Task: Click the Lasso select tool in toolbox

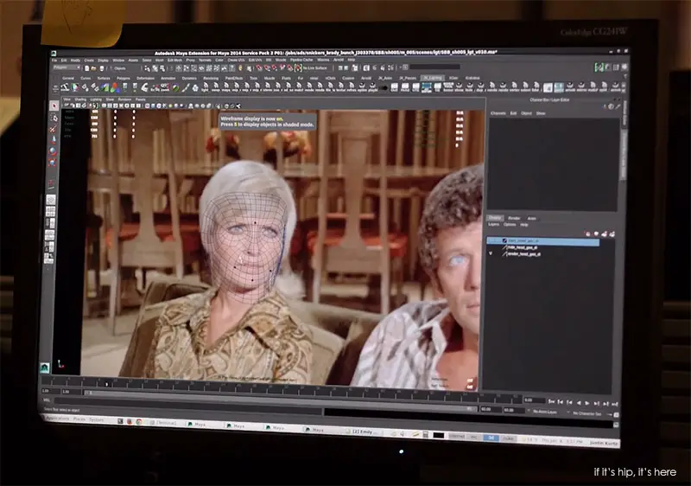Action: (54, 117)
